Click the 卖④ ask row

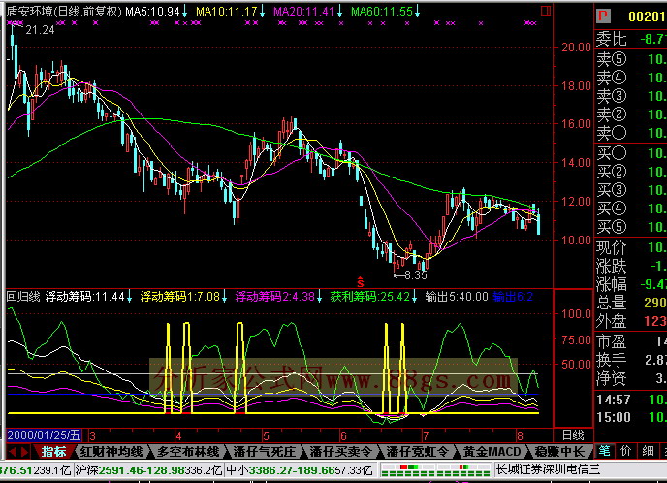click(x=631, y=78)
